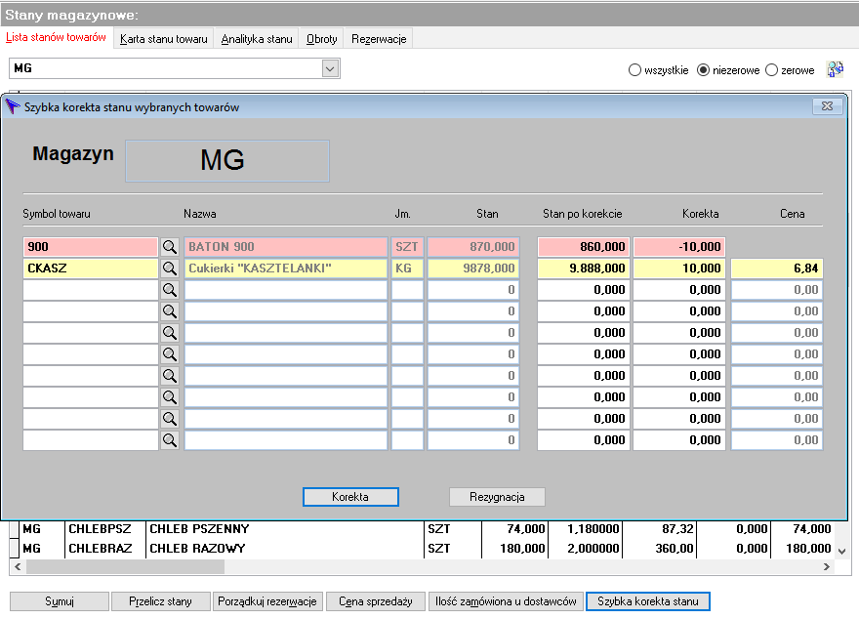This screenshot has width=859, height=619.
Task: Click the arrow icon in dialog title bar
Action: 12,106
